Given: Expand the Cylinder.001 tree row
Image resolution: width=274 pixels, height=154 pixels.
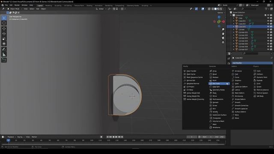Looking at the screenshot, I should (234, 33).
